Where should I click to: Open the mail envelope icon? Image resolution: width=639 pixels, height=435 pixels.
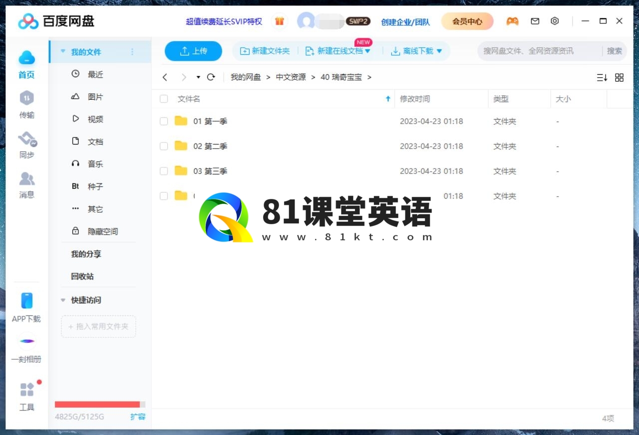(535, 21)
